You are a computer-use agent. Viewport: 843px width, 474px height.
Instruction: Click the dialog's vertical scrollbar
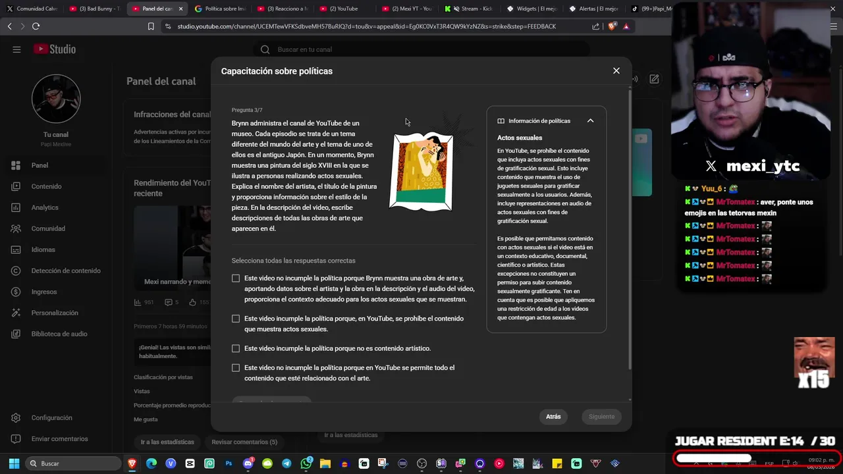630,230
